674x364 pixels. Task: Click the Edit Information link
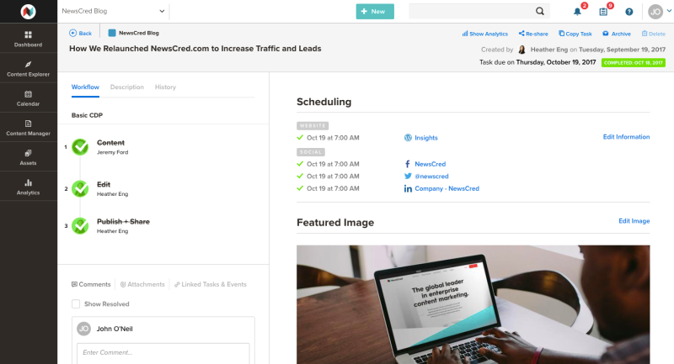click(626, 137)
